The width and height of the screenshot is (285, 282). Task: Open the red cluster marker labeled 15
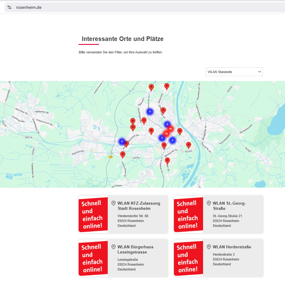point(171,129)
